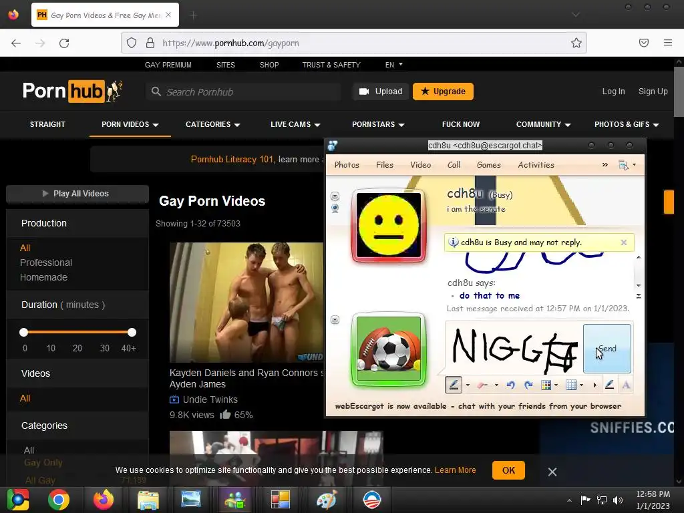
Task: Toggle your own display picture panel
Action: tap(335, 320)
